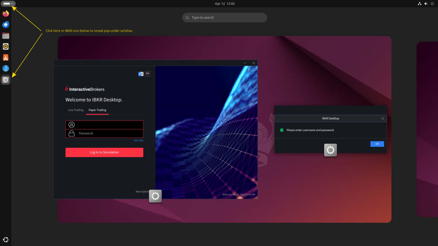The image size is (438, 246).
Task: Open the Show Applications grid icon
Action: click(6, 240)
